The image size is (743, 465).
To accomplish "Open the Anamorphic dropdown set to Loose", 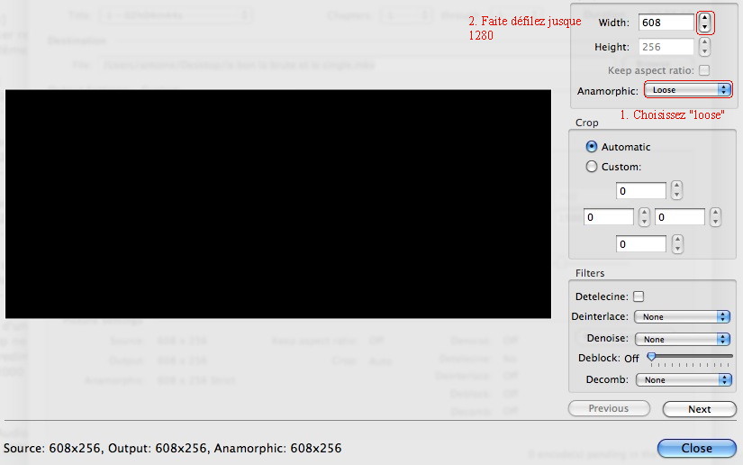I will [x=688, y=90].
